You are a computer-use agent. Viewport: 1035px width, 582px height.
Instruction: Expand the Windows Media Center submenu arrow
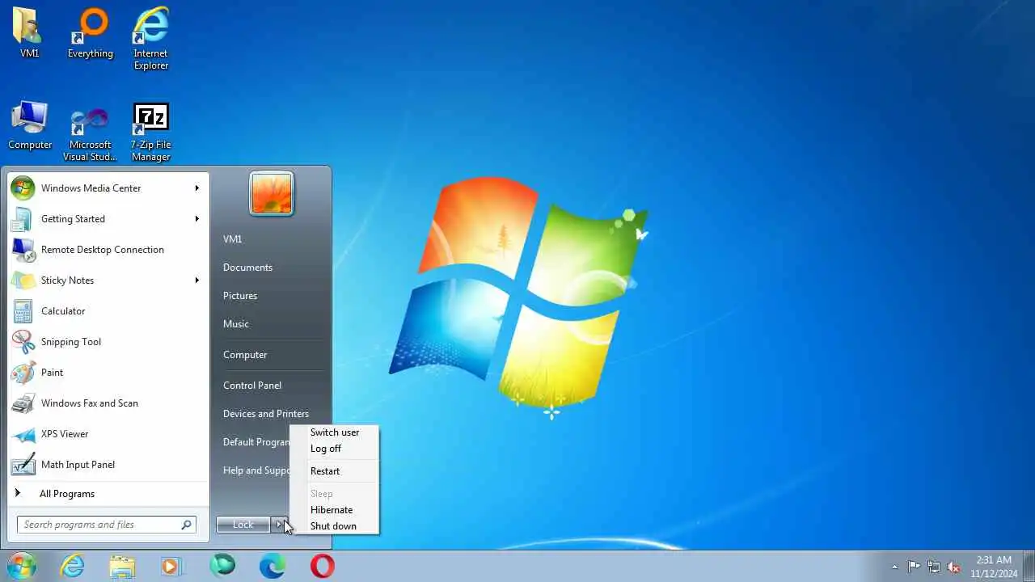pos(196,188)
